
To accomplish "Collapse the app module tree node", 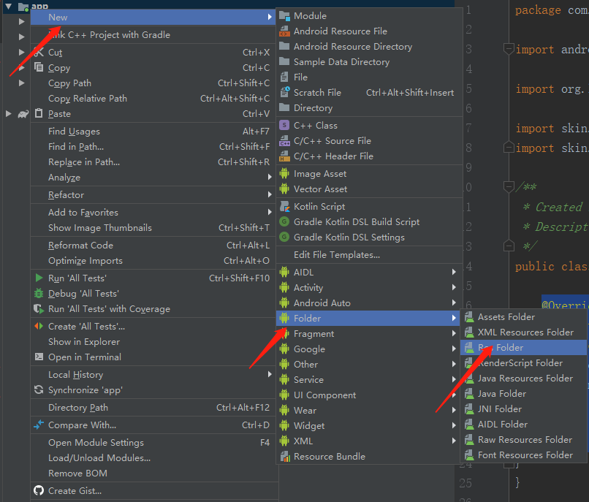I will 8,6.
